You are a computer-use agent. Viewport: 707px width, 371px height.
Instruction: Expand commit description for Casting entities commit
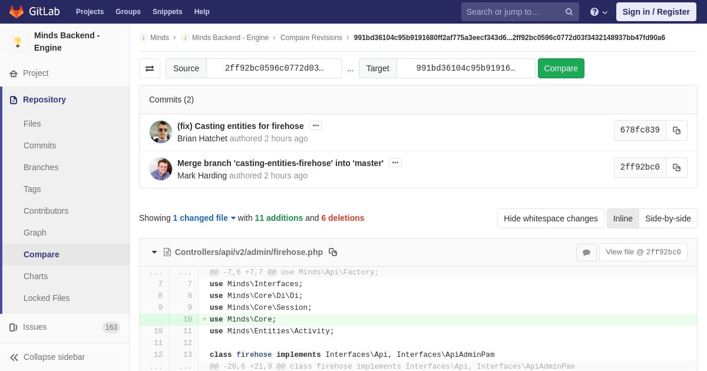[x=316, y=125]
